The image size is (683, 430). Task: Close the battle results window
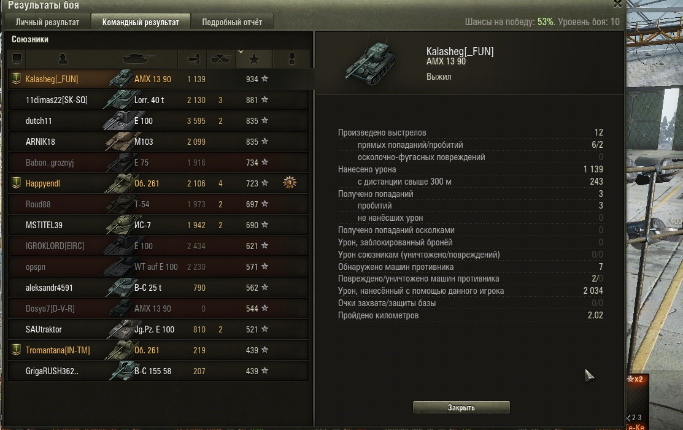pos(617,4)
